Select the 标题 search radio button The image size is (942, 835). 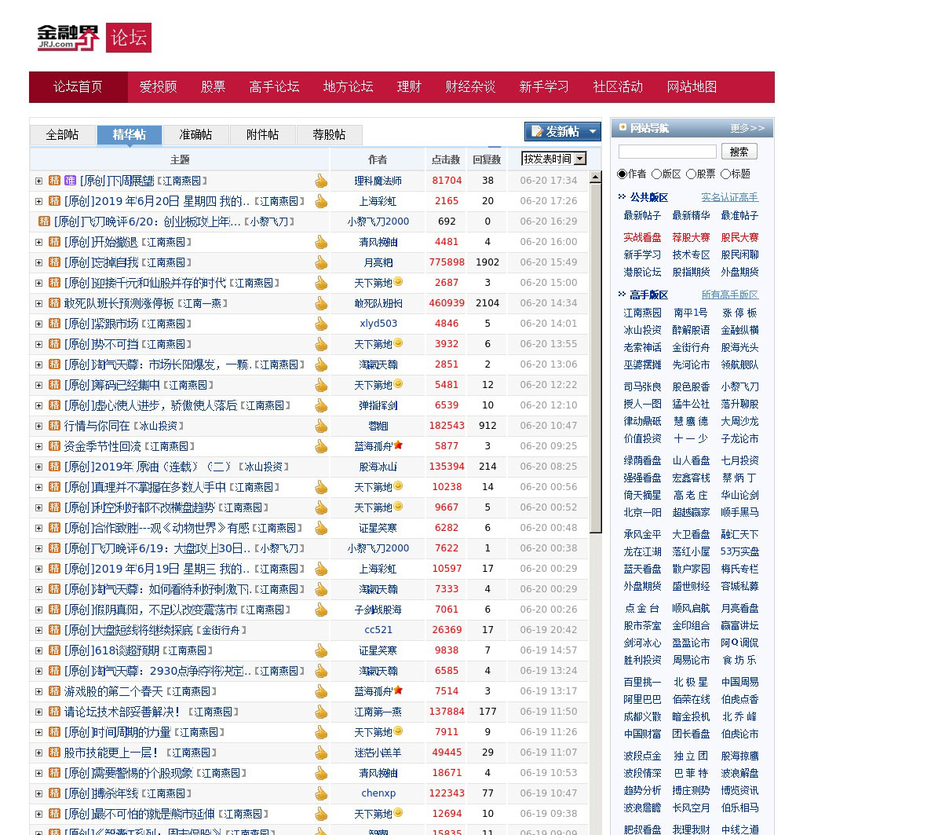click(x=725, y=174)
